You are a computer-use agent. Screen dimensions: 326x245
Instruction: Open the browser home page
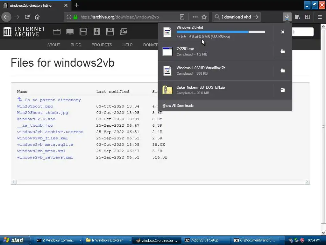[x=37, y=17]
